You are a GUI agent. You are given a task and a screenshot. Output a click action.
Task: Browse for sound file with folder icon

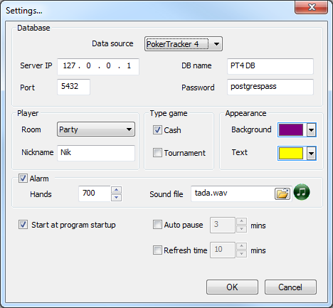pos(282,193)
